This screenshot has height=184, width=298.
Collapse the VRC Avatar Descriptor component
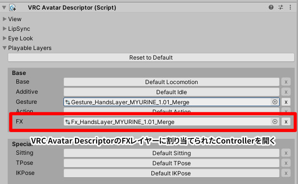click(x=4, y=8)
